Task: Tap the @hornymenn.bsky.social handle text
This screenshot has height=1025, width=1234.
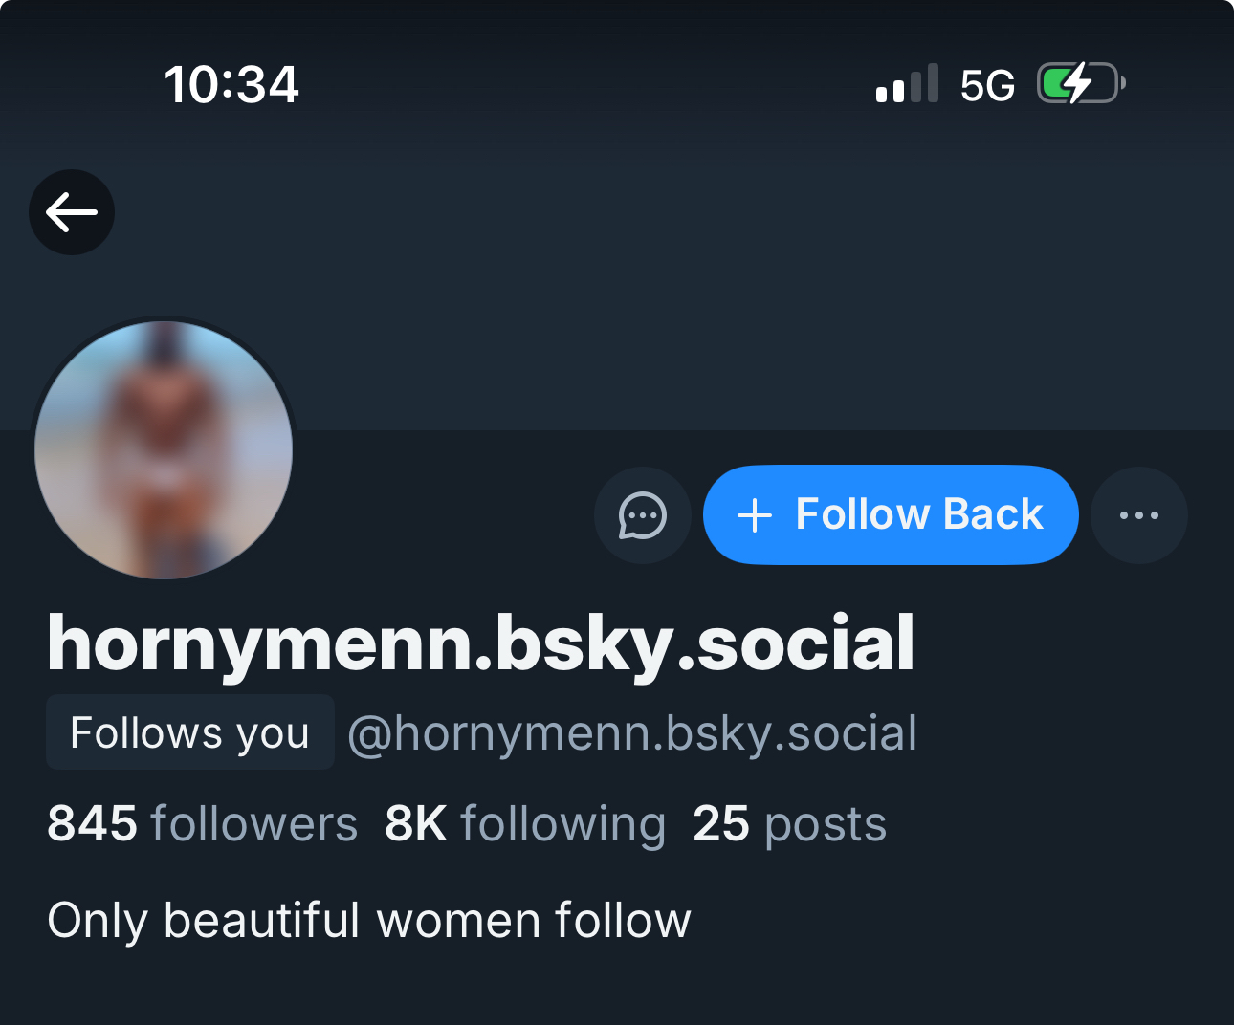Action: [631, 733]
